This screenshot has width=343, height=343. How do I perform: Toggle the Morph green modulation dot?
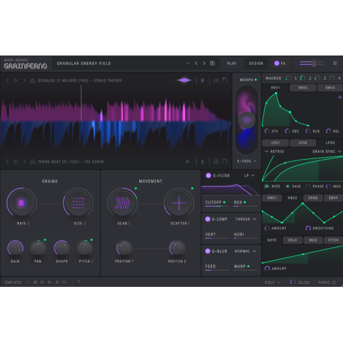pyautogui.click(x=256, y=80)
